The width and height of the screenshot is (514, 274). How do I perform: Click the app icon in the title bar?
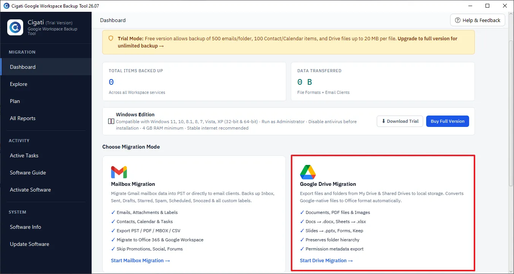[x=6, y=6]
